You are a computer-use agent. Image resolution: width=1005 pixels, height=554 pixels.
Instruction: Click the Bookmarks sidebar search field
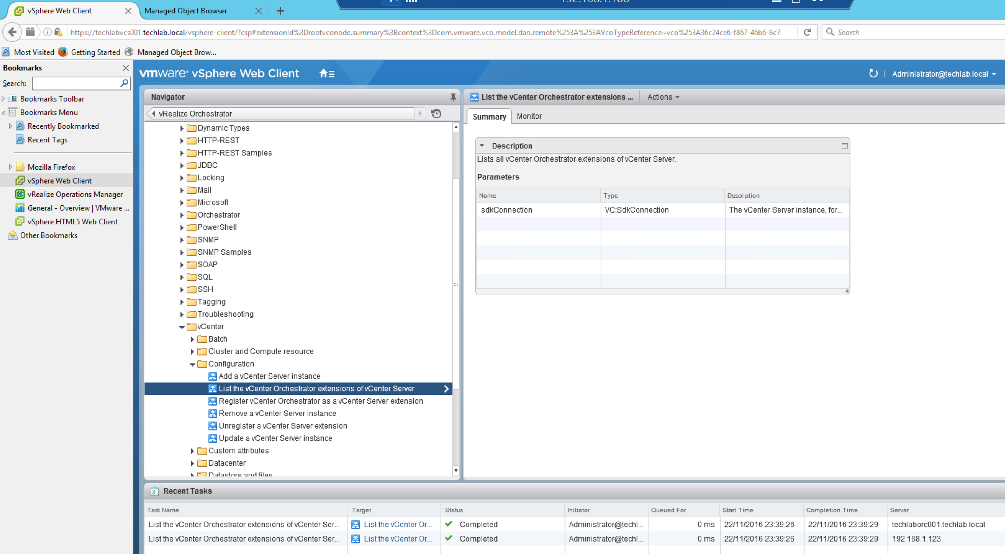(x=81, y=83)
